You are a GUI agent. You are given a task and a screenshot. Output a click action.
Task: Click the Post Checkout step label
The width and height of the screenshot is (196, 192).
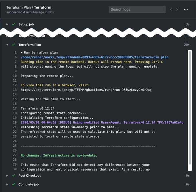coord(29,176)
